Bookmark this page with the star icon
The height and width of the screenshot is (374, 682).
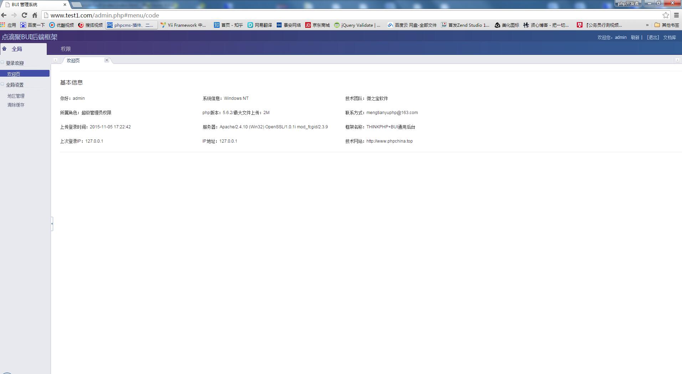pos(666,15)
